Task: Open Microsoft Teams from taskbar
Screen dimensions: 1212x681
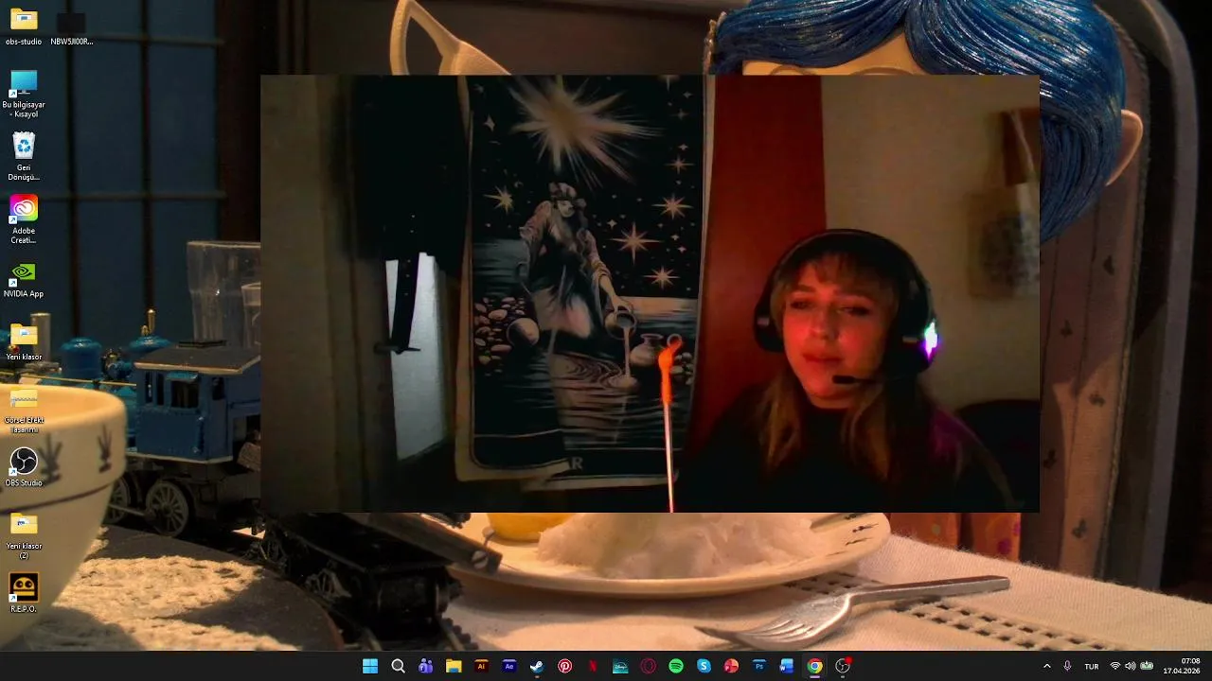Action: [x=426, y=666]
